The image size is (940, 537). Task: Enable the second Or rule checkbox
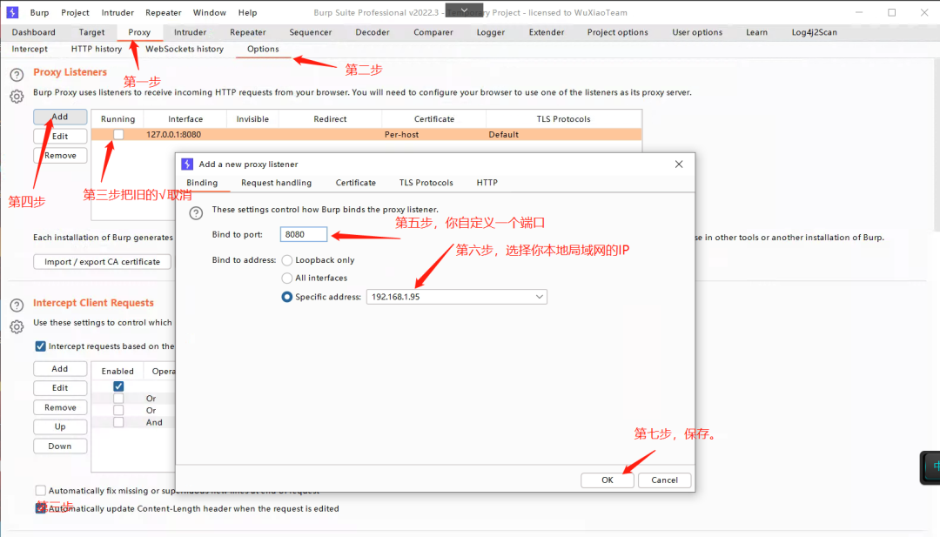pos(118,411)
